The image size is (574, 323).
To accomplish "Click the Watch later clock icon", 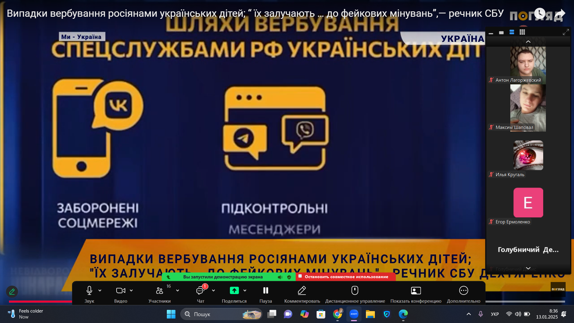I will point(540,13).
